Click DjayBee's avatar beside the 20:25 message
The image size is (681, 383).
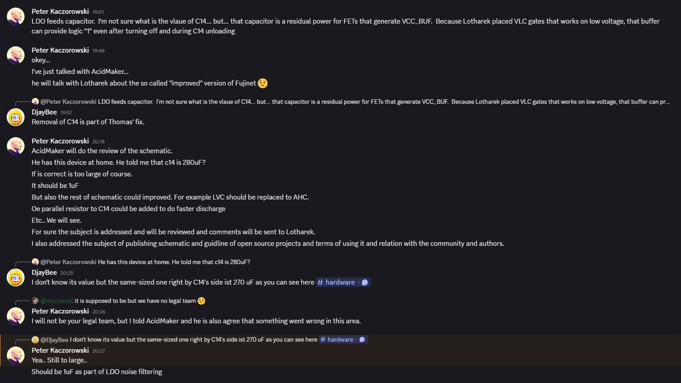coord(16,277)
